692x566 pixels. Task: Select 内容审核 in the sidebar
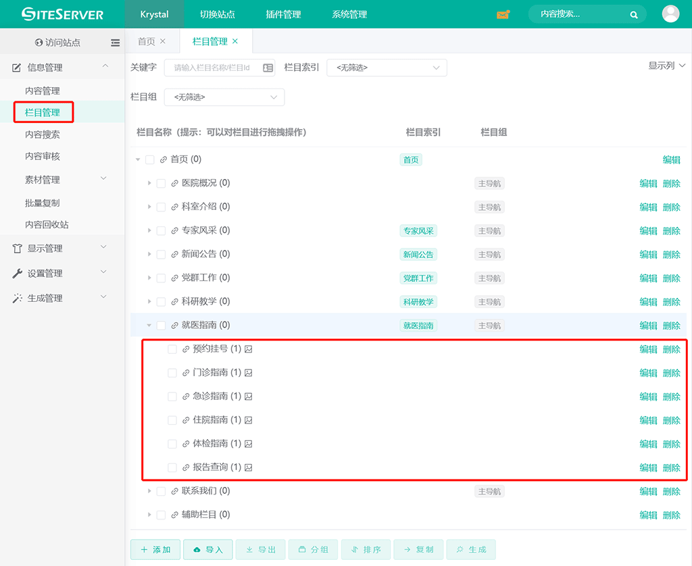43,156
